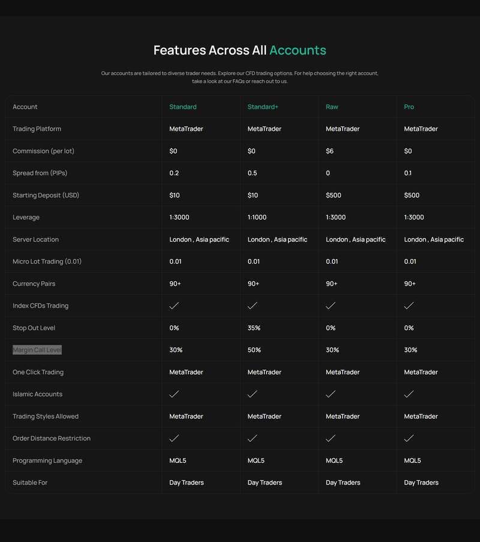The height and width of the screenshot is (542, 480).
Task: Click the $6 commission value for Raw
Action: click(x=329, y=151)
